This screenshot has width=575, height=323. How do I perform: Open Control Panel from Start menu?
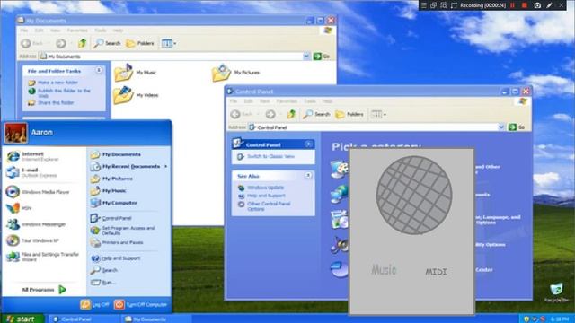111,218
